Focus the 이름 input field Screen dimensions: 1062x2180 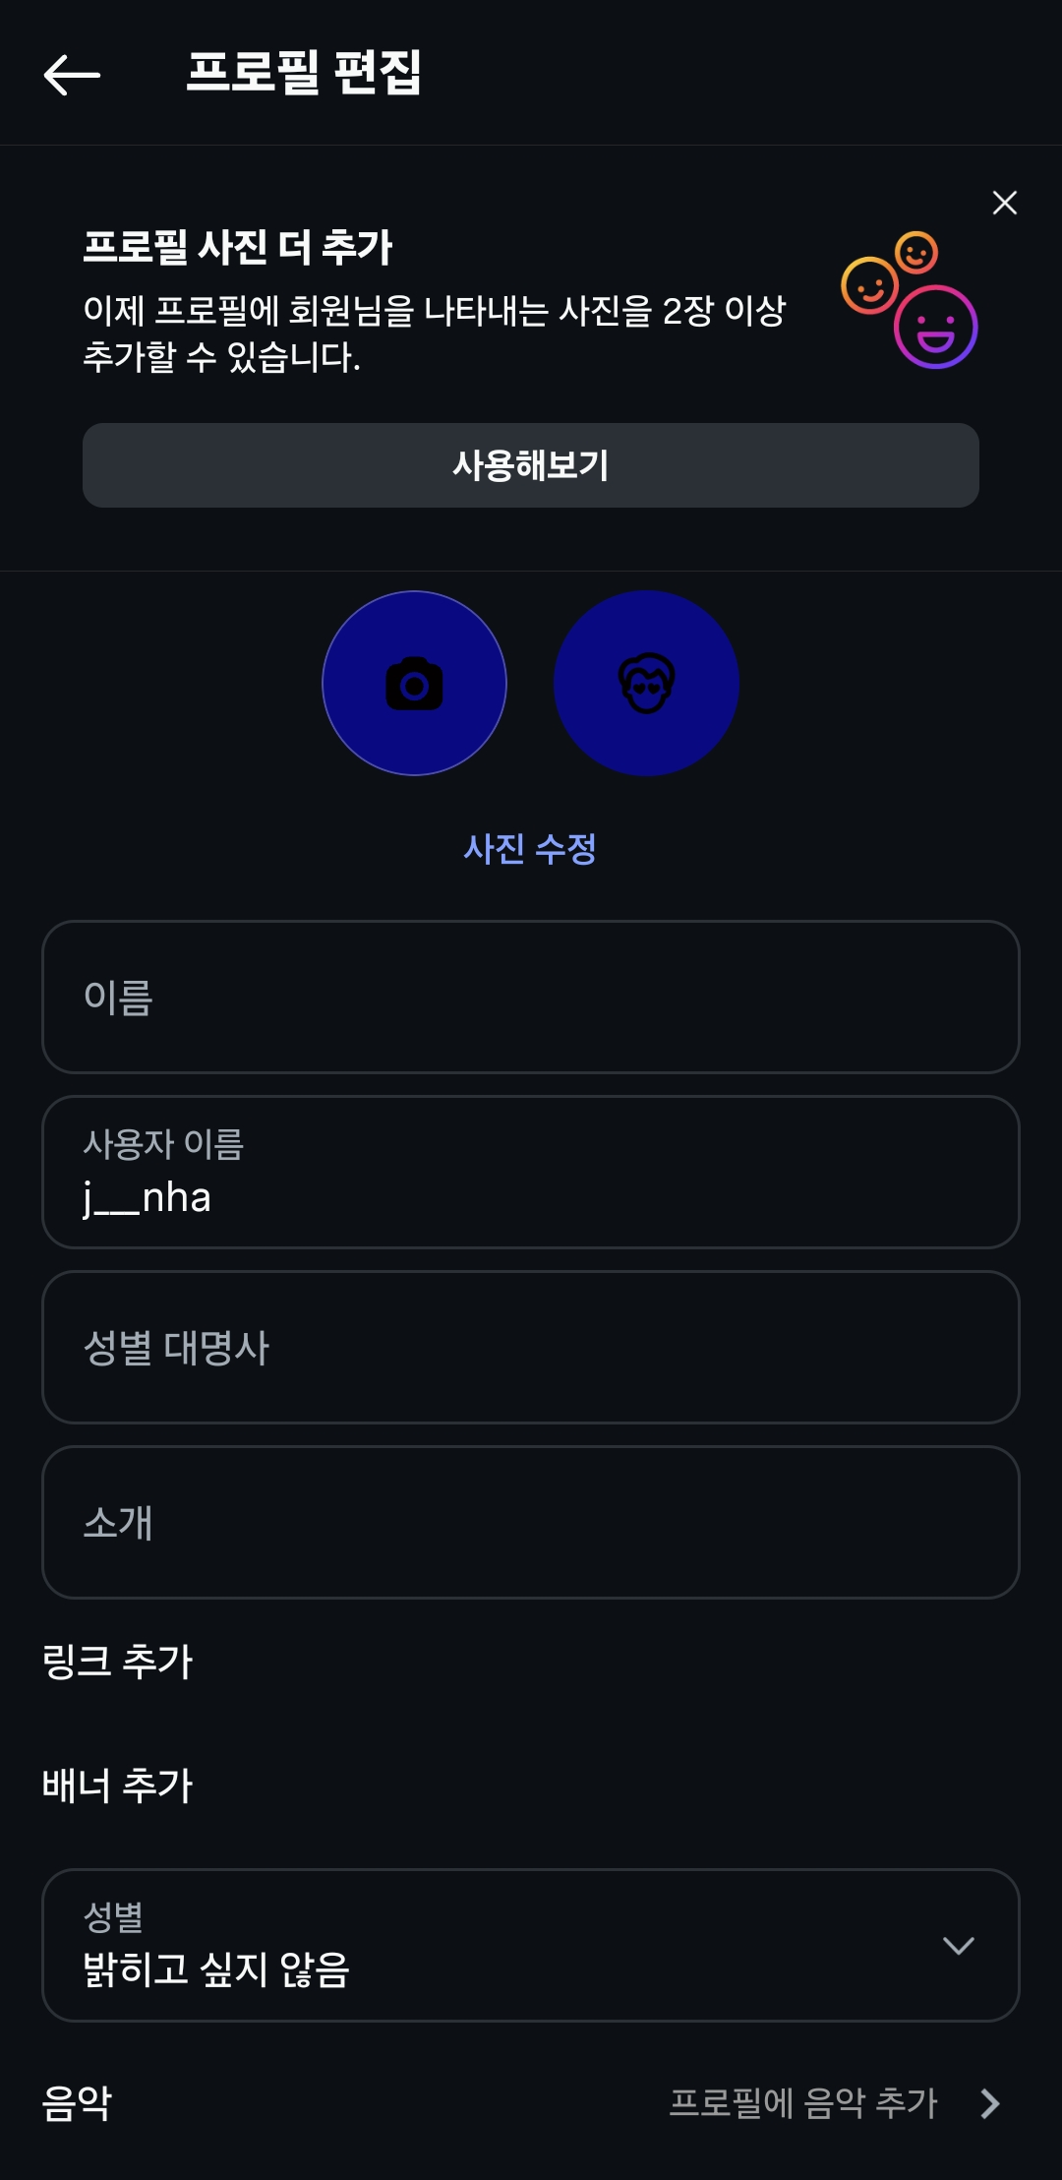[530, 997]
